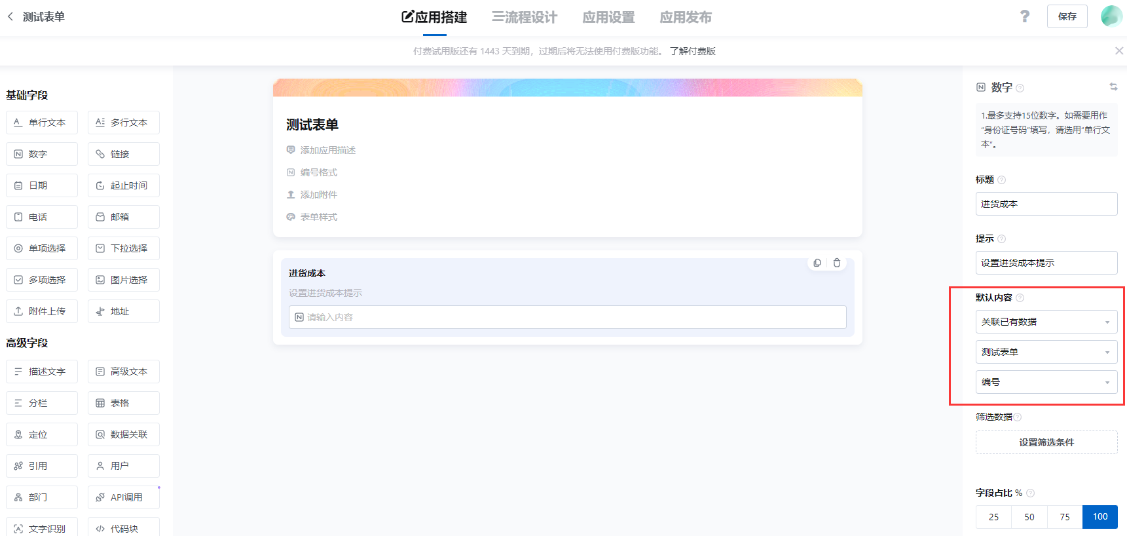1127x536 pixels.
Task: Add a 附件上传 field
Action: tap(42, 311)
